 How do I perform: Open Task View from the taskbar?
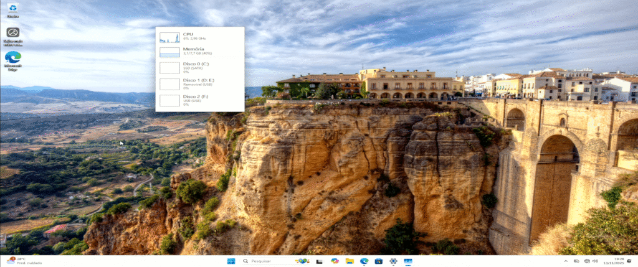point(319,261)
